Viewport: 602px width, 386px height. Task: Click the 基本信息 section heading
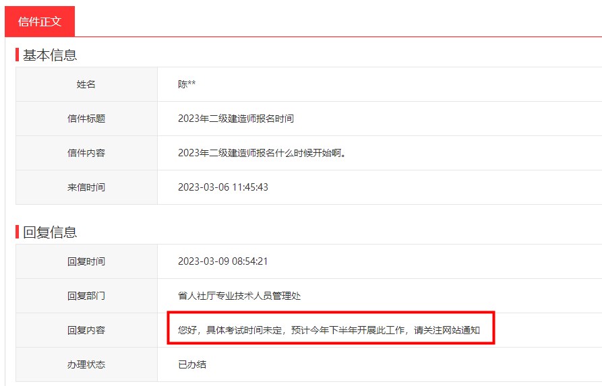(50, 55)
